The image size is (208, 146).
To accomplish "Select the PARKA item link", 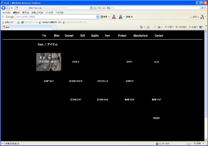I will pyautogui.click(x=75, y=62).
